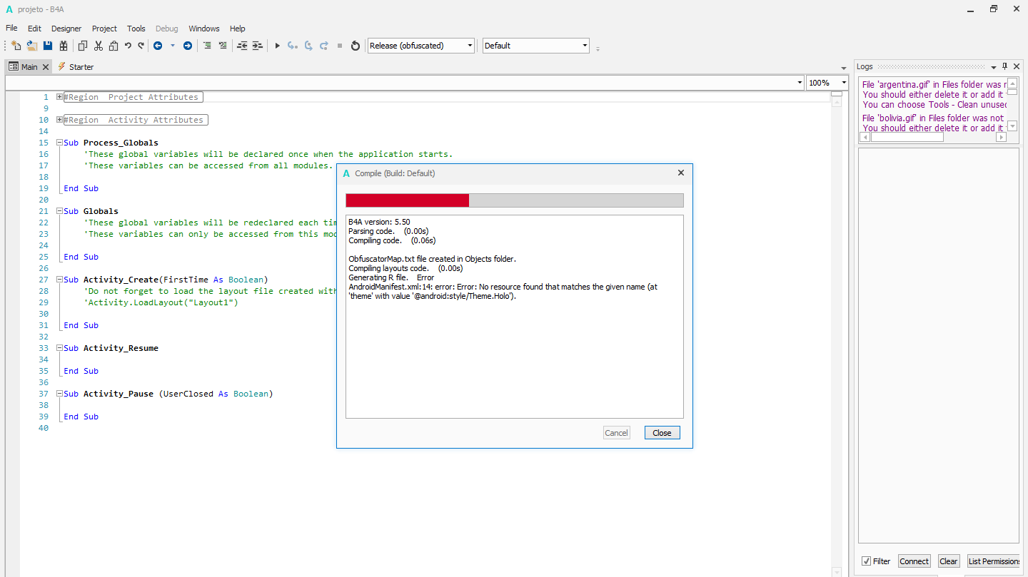Screen dimensions: 1028x577
Task: Close the Compile dialog with the Close button
Action: pyautogui.click(x=662, y=432)
